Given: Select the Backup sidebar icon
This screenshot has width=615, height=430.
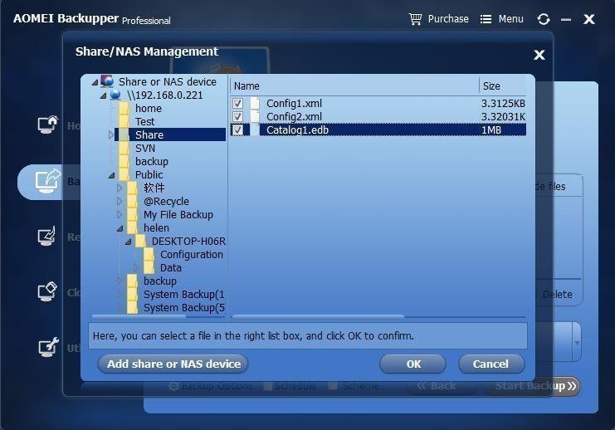Looking at the screenshot, I should (47, 181).
